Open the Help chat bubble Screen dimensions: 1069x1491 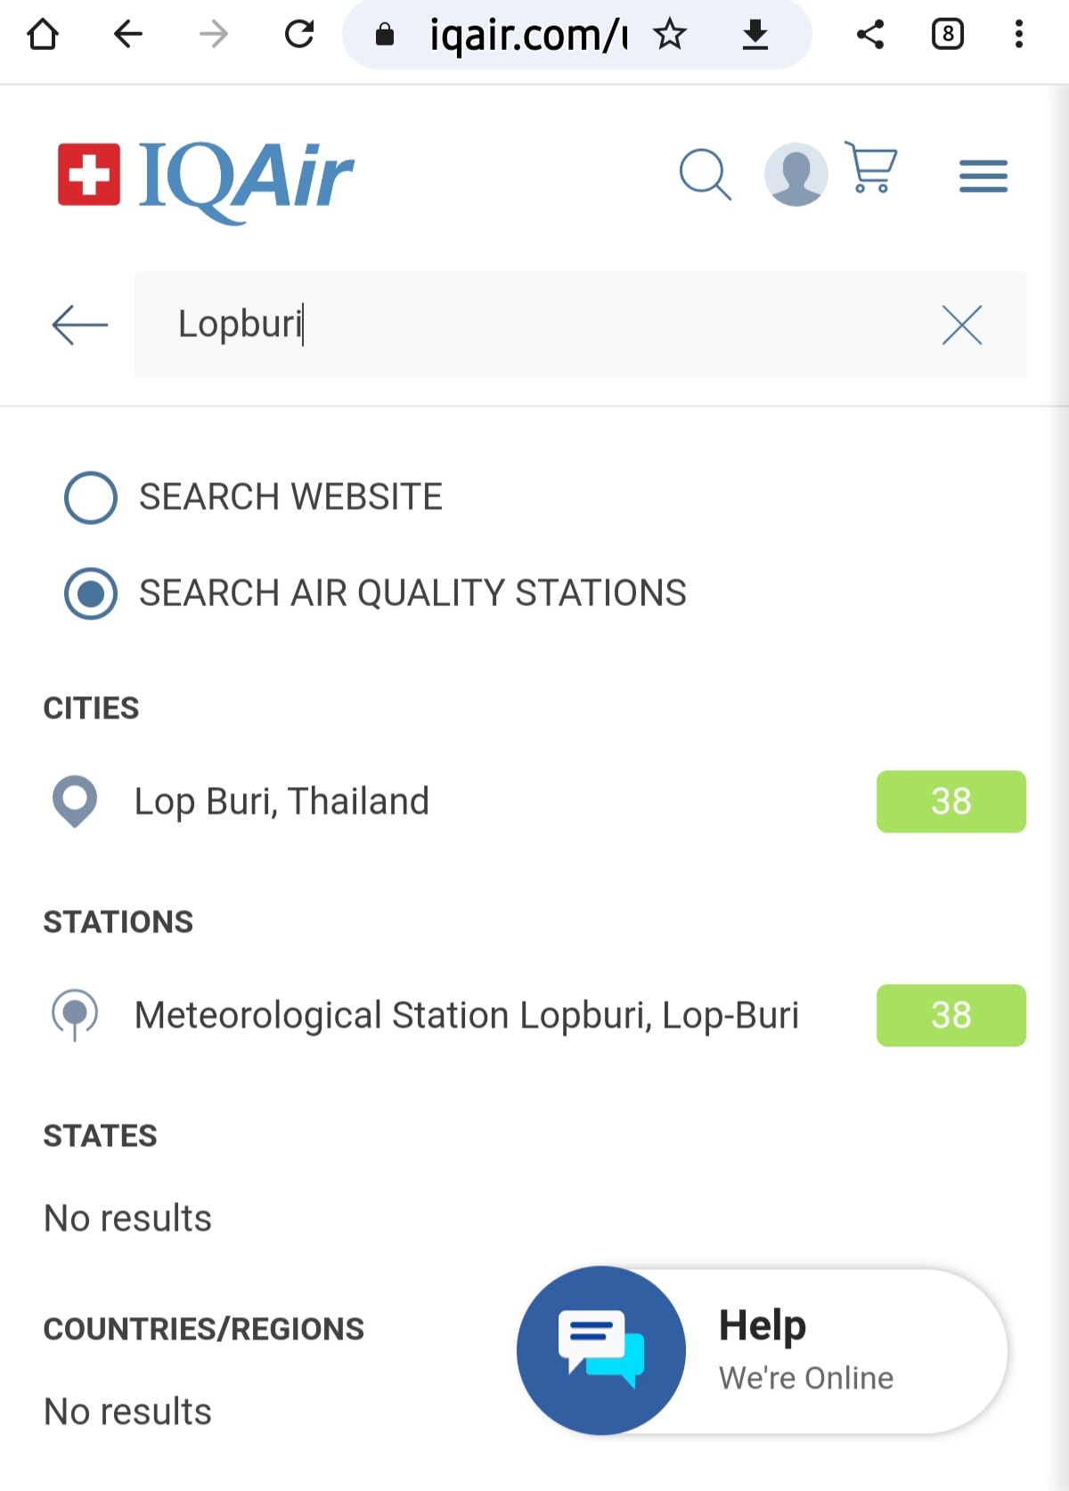click(601, 1350)
